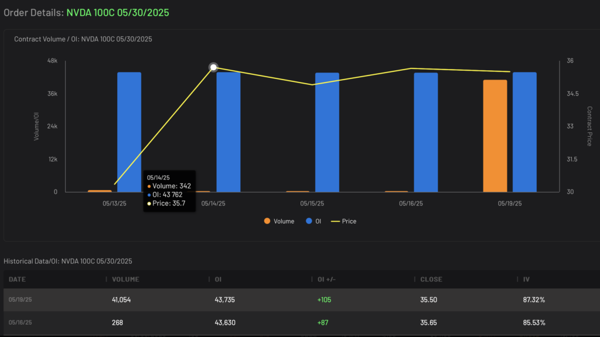Click the close price 35.50

(x=428, y=300)
